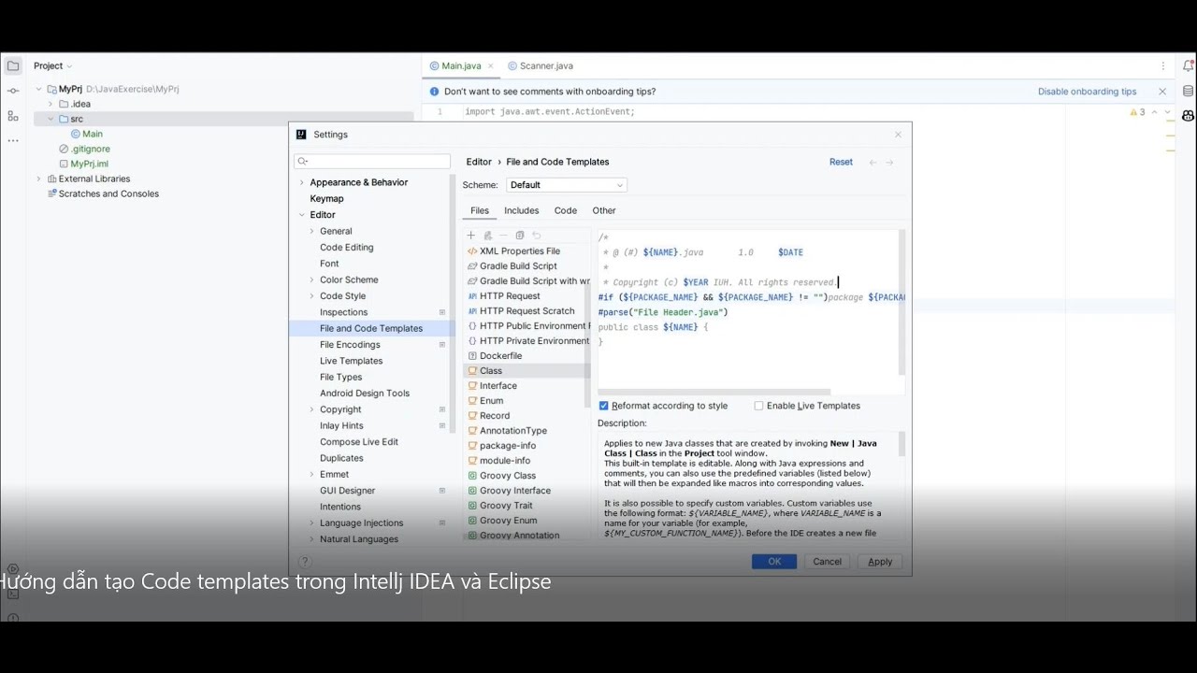Open the Project tool window folder icon

13,65
